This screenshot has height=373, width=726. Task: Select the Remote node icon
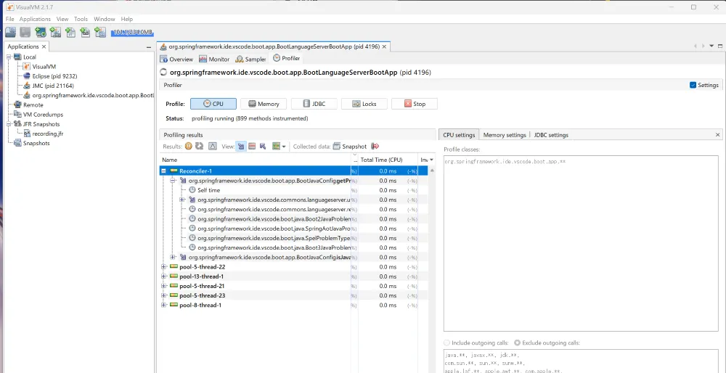[17, 104]
